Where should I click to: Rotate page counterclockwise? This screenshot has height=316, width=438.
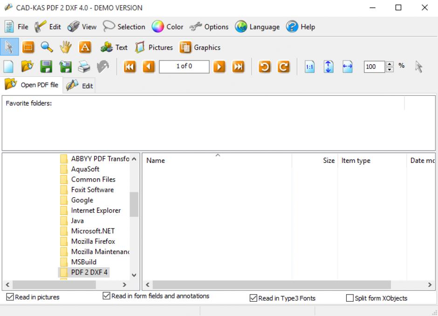point(265,67)
